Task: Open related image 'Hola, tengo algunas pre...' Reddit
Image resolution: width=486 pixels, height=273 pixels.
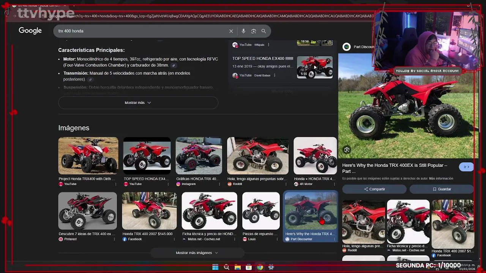Action: click(x=363, y=221)
